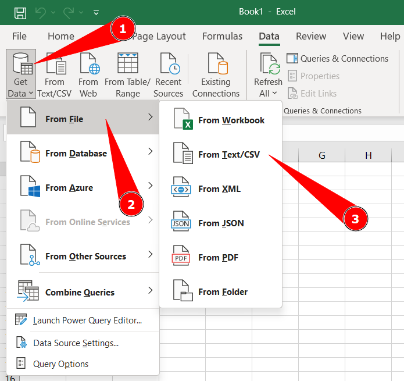Click the Save icon in title bar
Screen dimensions: 404x381
[20, 13]
